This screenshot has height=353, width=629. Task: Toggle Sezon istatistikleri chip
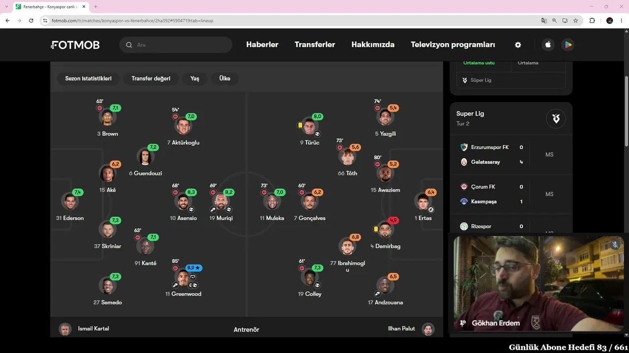tap(88, 78)
